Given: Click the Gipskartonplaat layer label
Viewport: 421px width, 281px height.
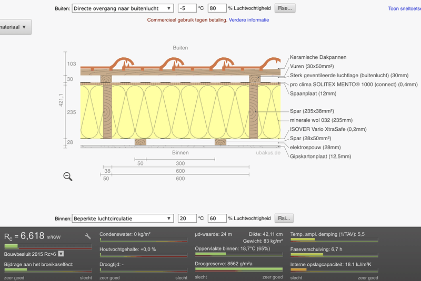Looking at the screenshot, I should [x=320, y=156].
